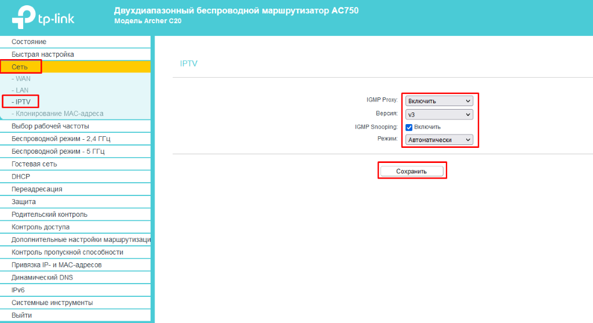This screenshot has height=323, width=593.
Task: Open Быстрая настройка in the sidebar
Action: (x=75, y=54)
